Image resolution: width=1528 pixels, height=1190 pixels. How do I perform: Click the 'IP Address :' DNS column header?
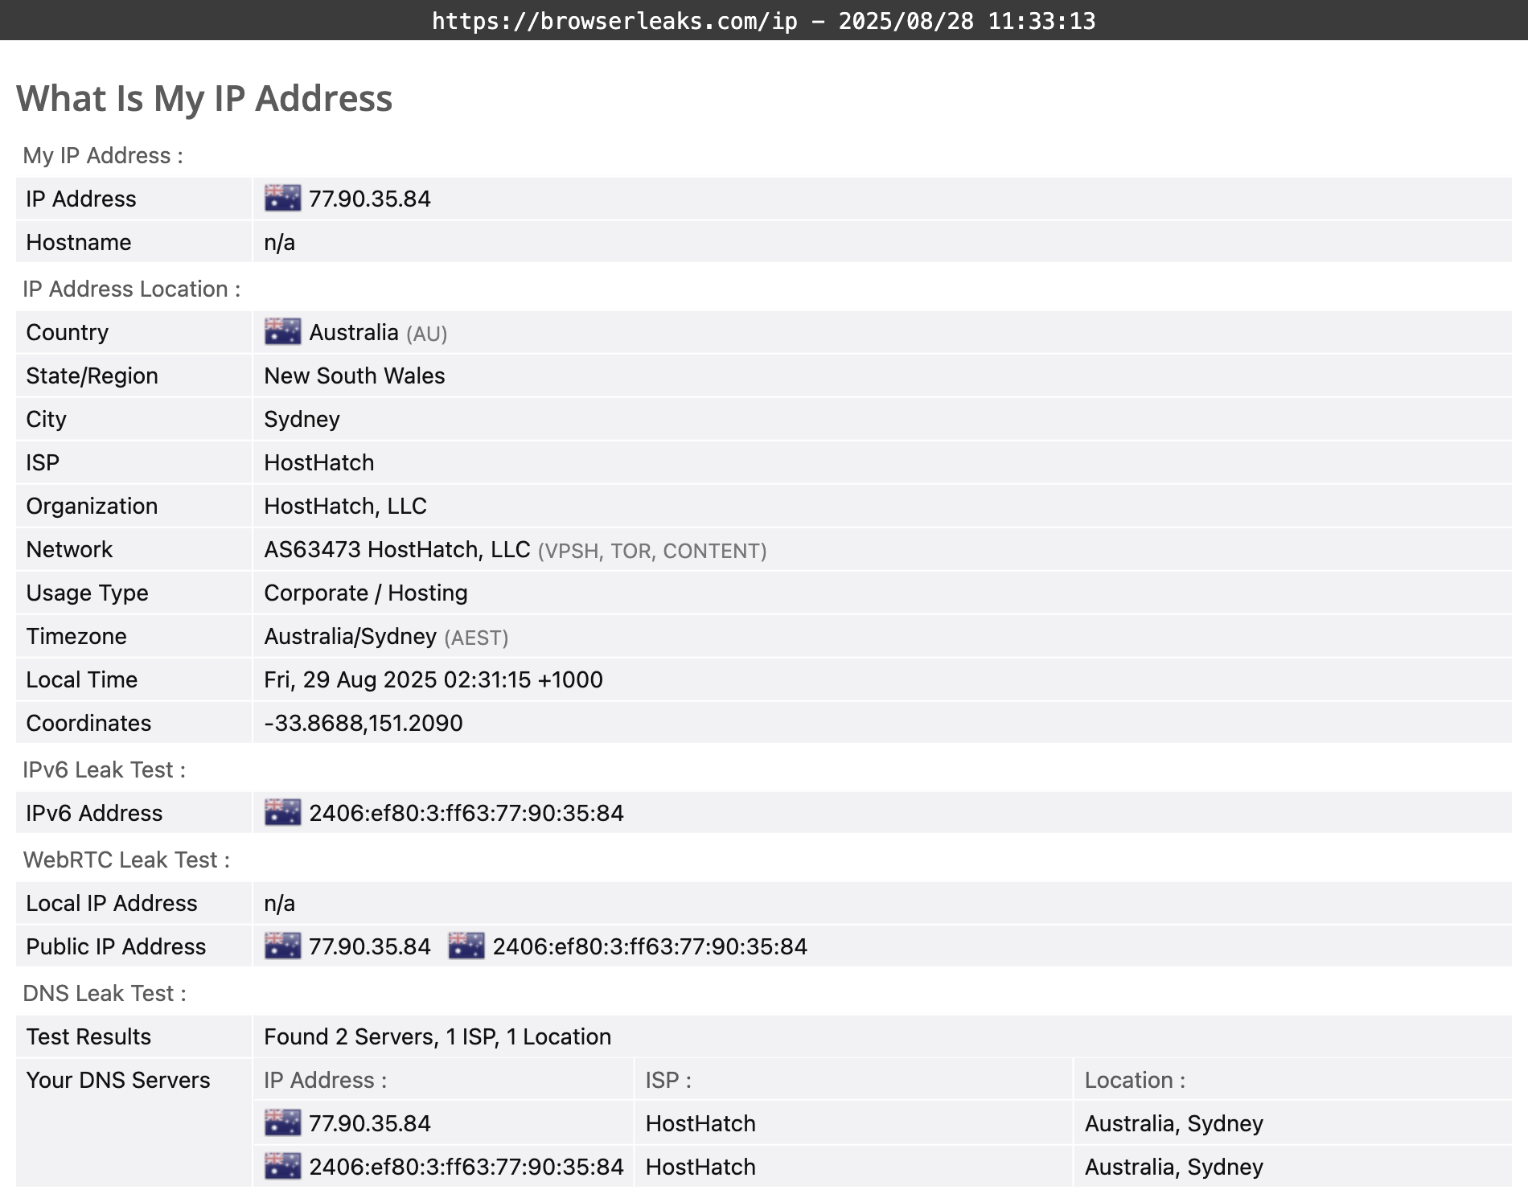coord(326,1080)
